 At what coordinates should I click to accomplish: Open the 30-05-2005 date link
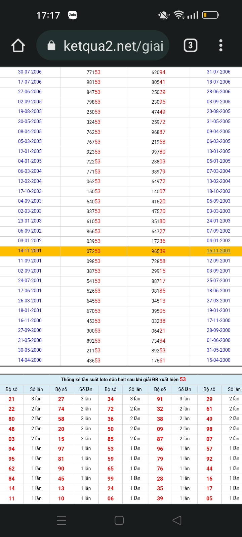pos(30,121)
